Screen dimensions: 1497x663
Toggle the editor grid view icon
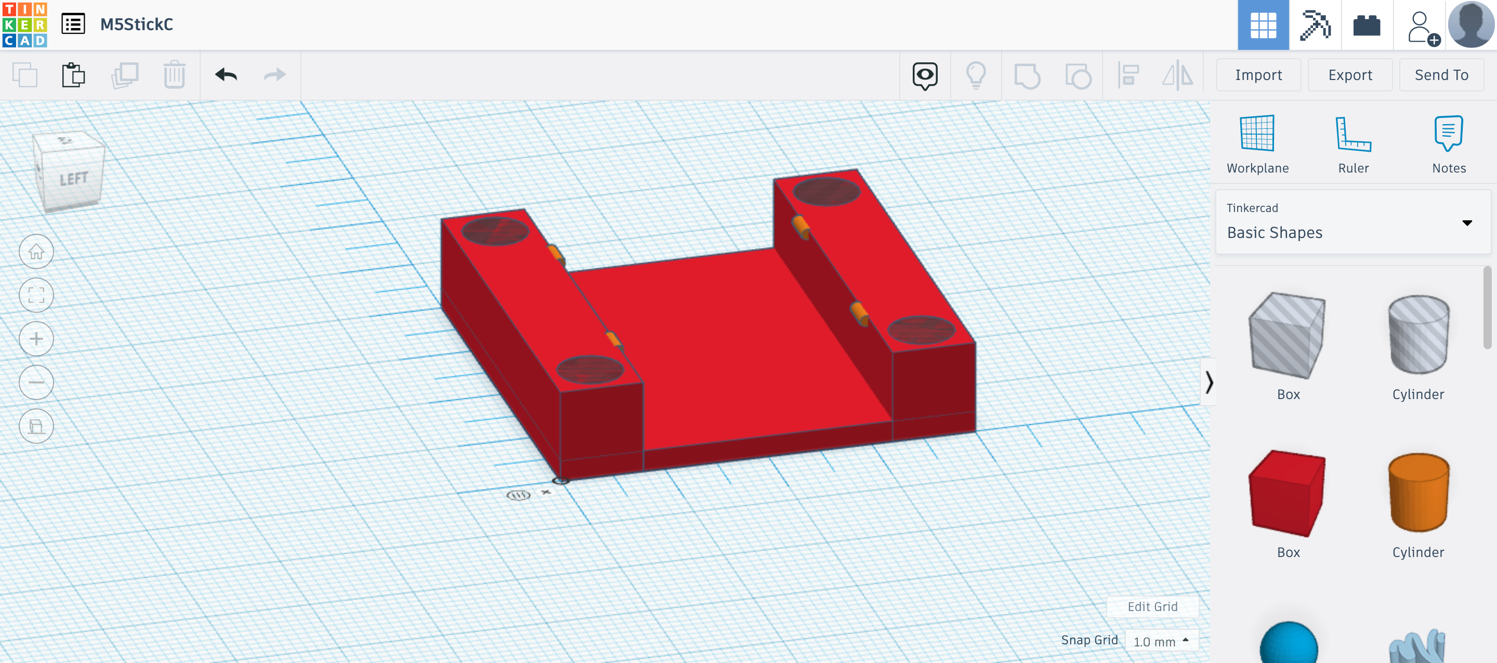point(1264,25)
